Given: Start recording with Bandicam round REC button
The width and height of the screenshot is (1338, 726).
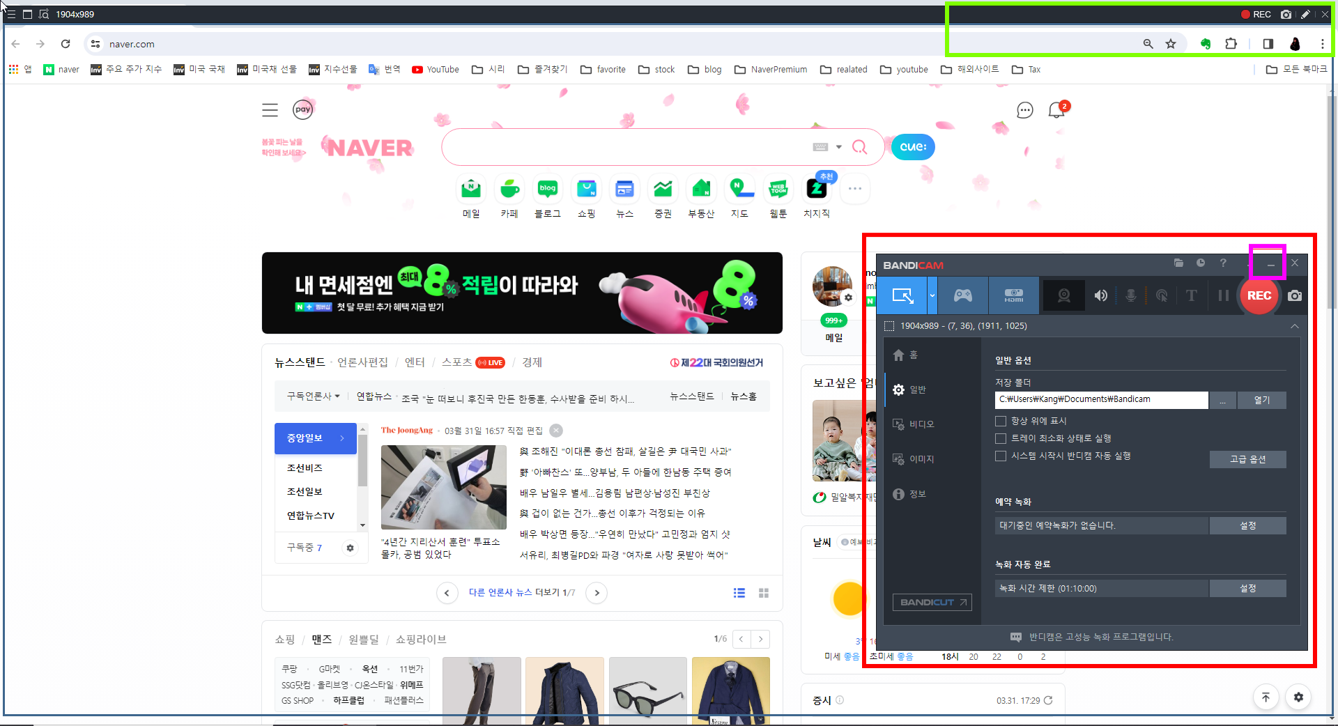Looking at the screenshot, I should click(1259, 295).
